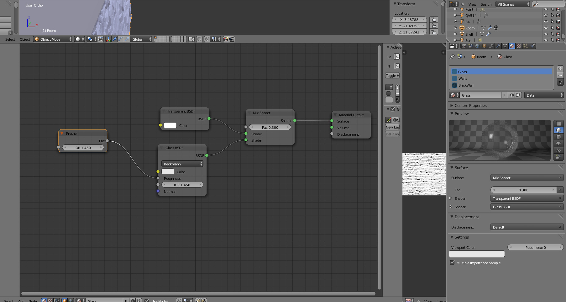
Task: Toggle visibility eye for Shelf object
Action: [546, 34]
